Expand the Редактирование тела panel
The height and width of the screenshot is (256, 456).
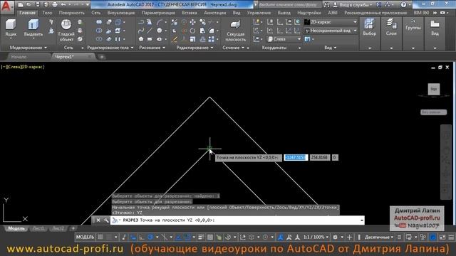click(x=110, y=48)
